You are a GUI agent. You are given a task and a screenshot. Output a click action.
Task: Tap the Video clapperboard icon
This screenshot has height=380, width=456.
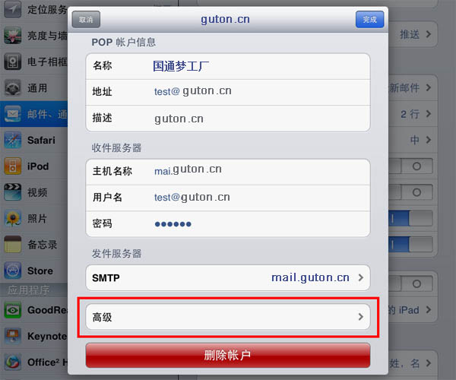[12, 192]
